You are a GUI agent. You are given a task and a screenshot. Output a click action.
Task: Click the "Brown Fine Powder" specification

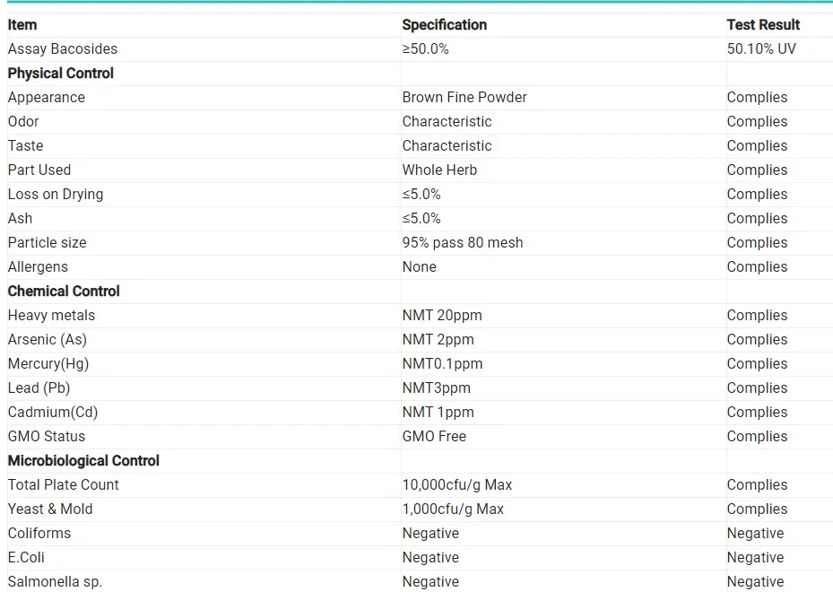[x=464, y=98]
